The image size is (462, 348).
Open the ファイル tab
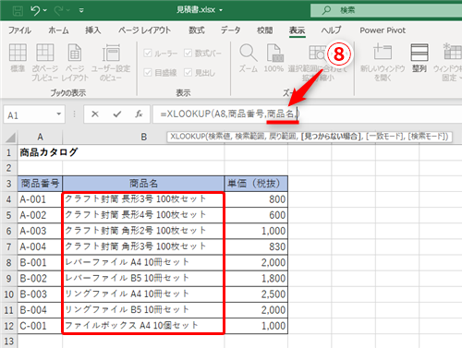[19, 30]
